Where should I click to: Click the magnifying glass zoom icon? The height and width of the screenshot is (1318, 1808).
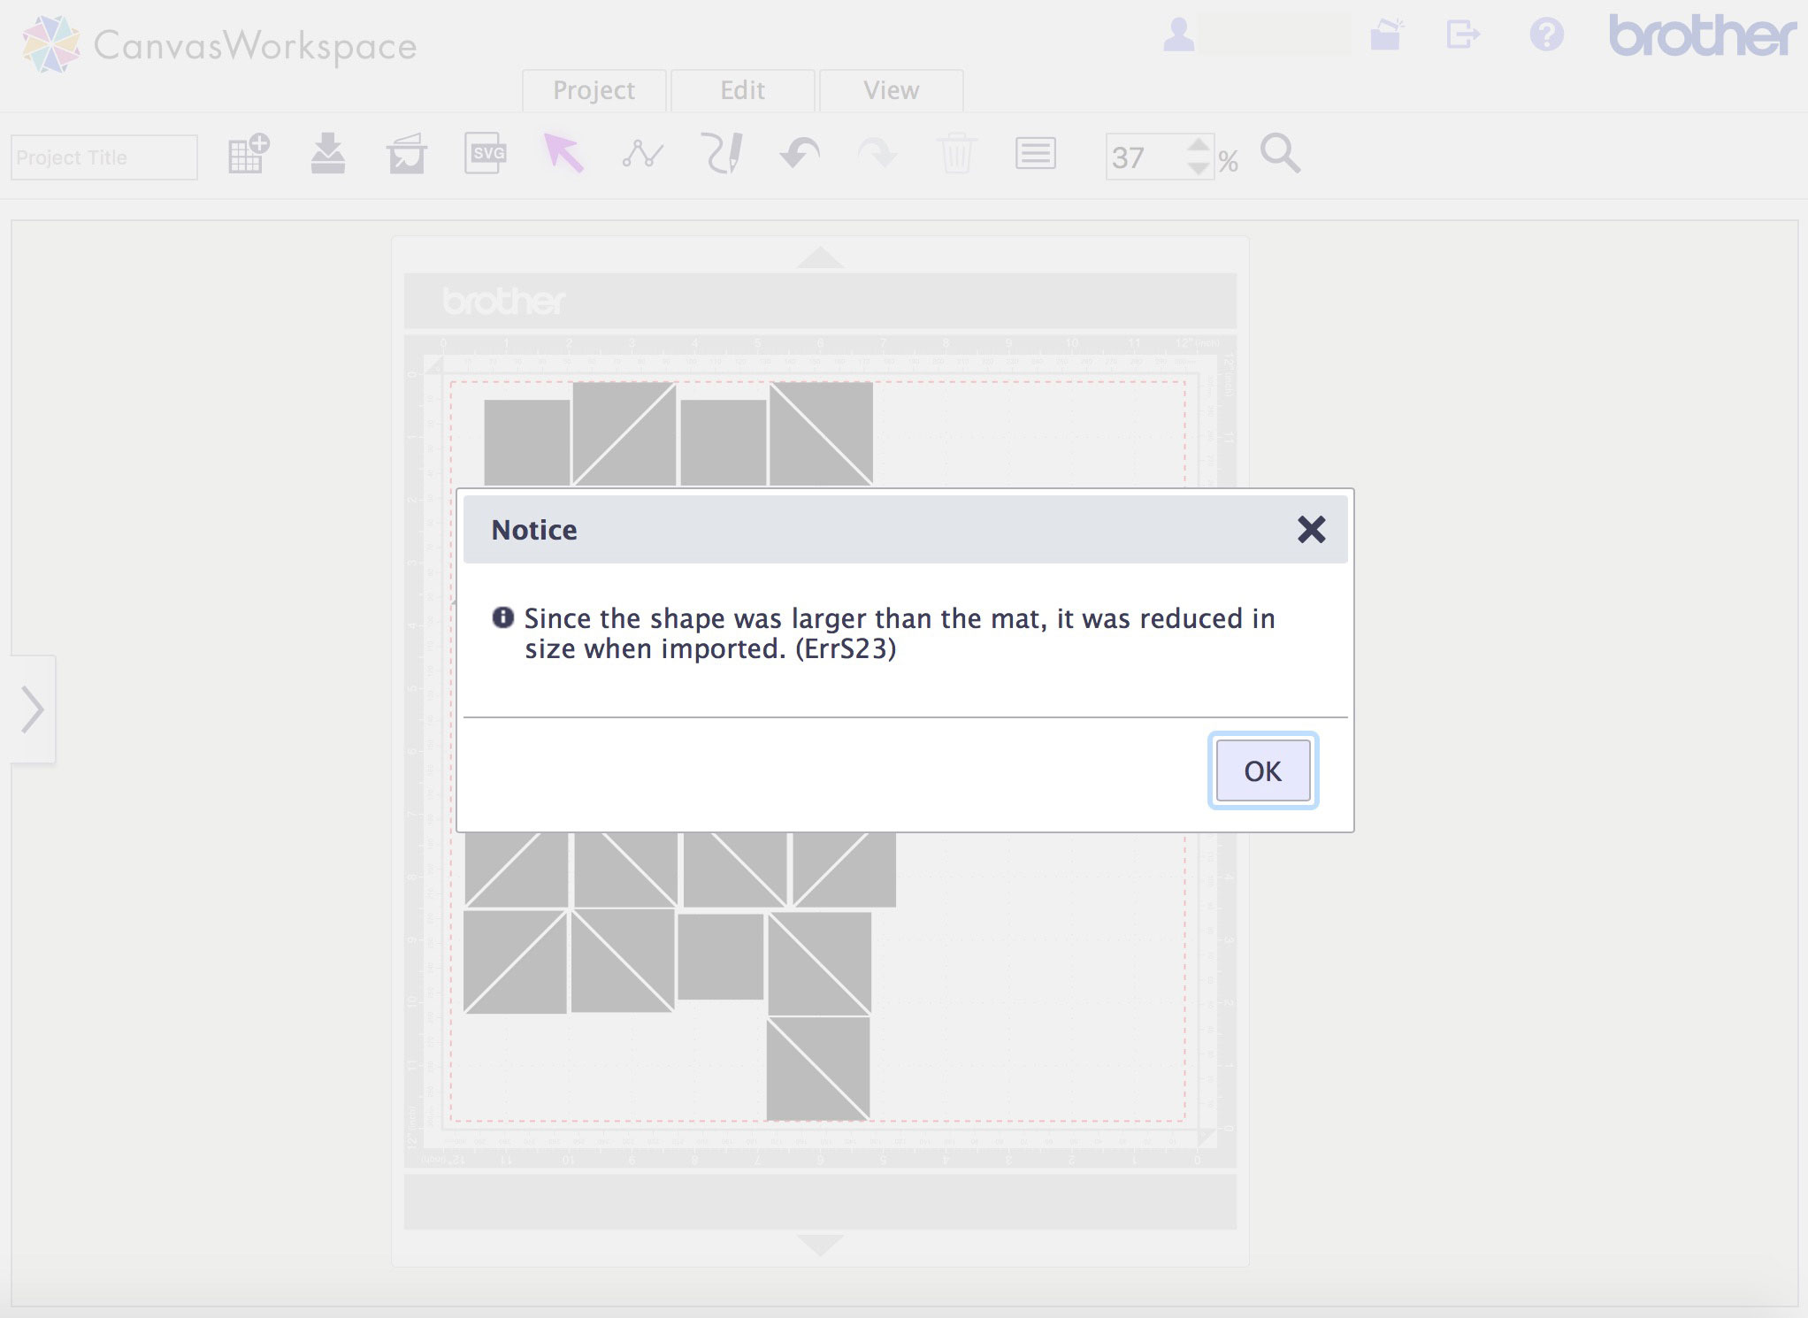(x=1280, y=154)
